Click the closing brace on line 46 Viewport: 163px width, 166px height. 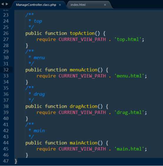(27, 155)
